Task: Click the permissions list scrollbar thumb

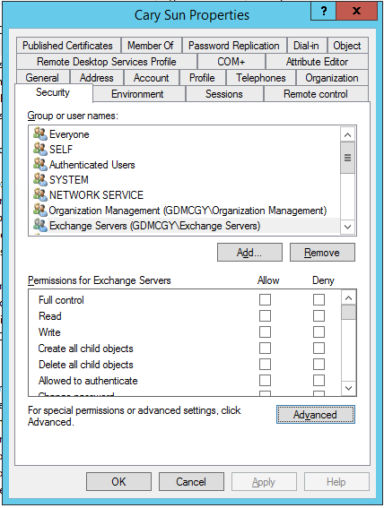Action: tap(349, 313)
